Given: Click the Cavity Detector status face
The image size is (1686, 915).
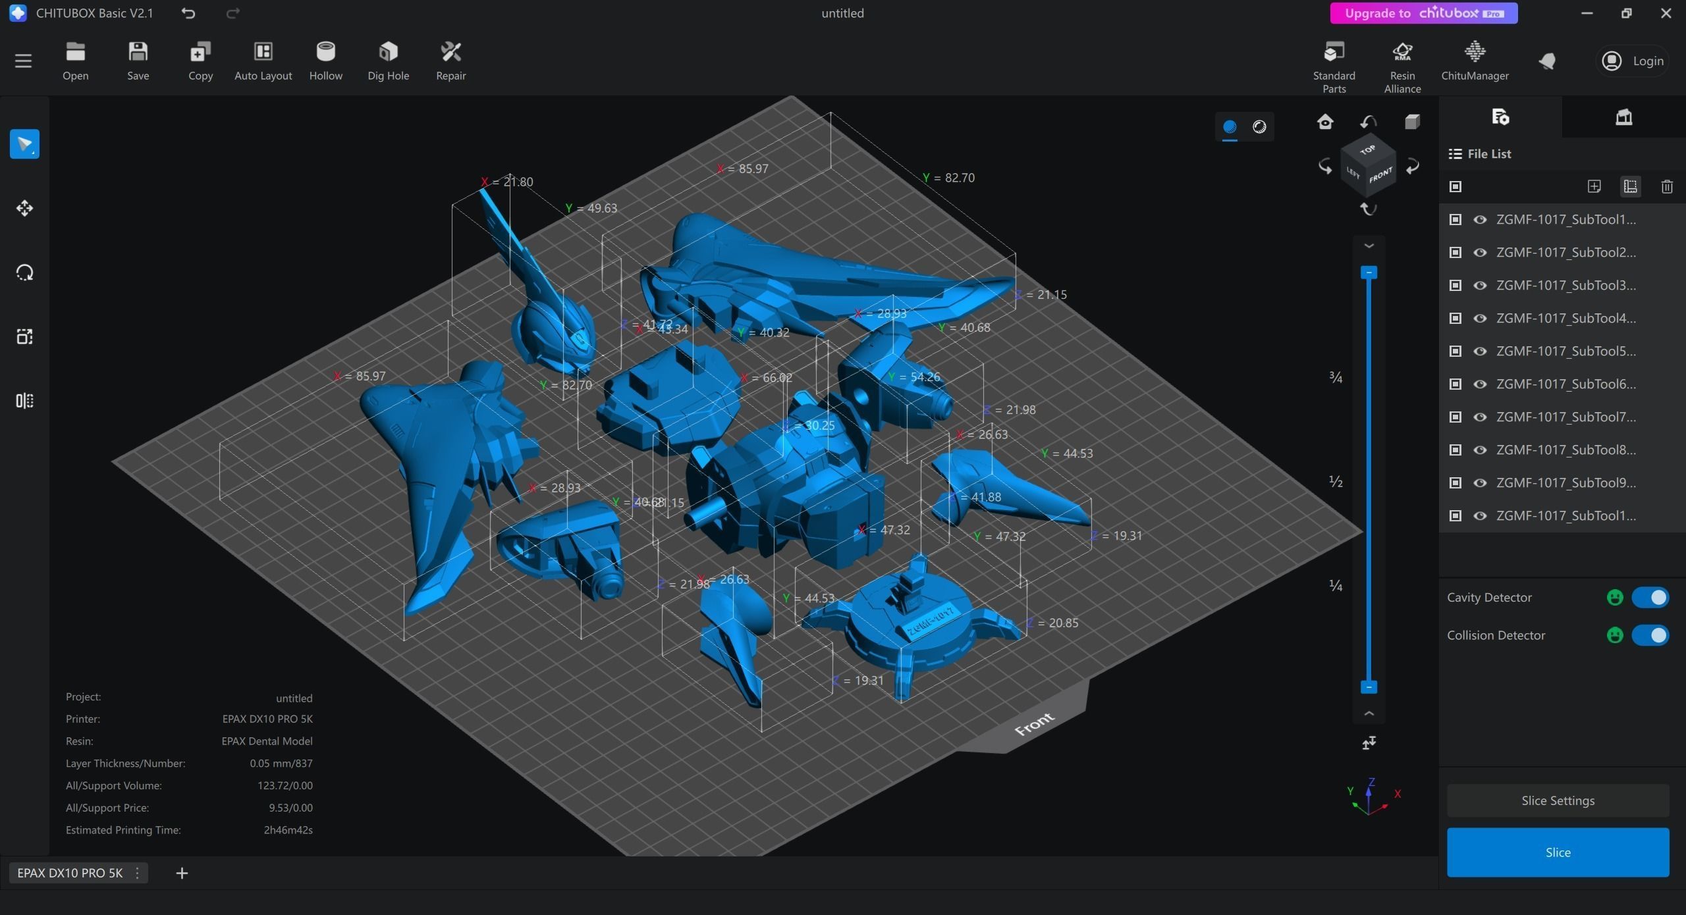Looking at the screenshot, I should click(1614, 597).
